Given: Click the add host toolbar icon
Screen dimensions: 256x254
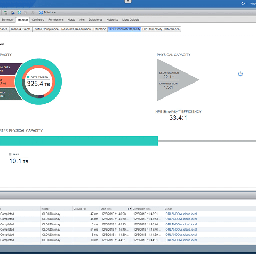Looking at the screenshot, I should point(6,12).
